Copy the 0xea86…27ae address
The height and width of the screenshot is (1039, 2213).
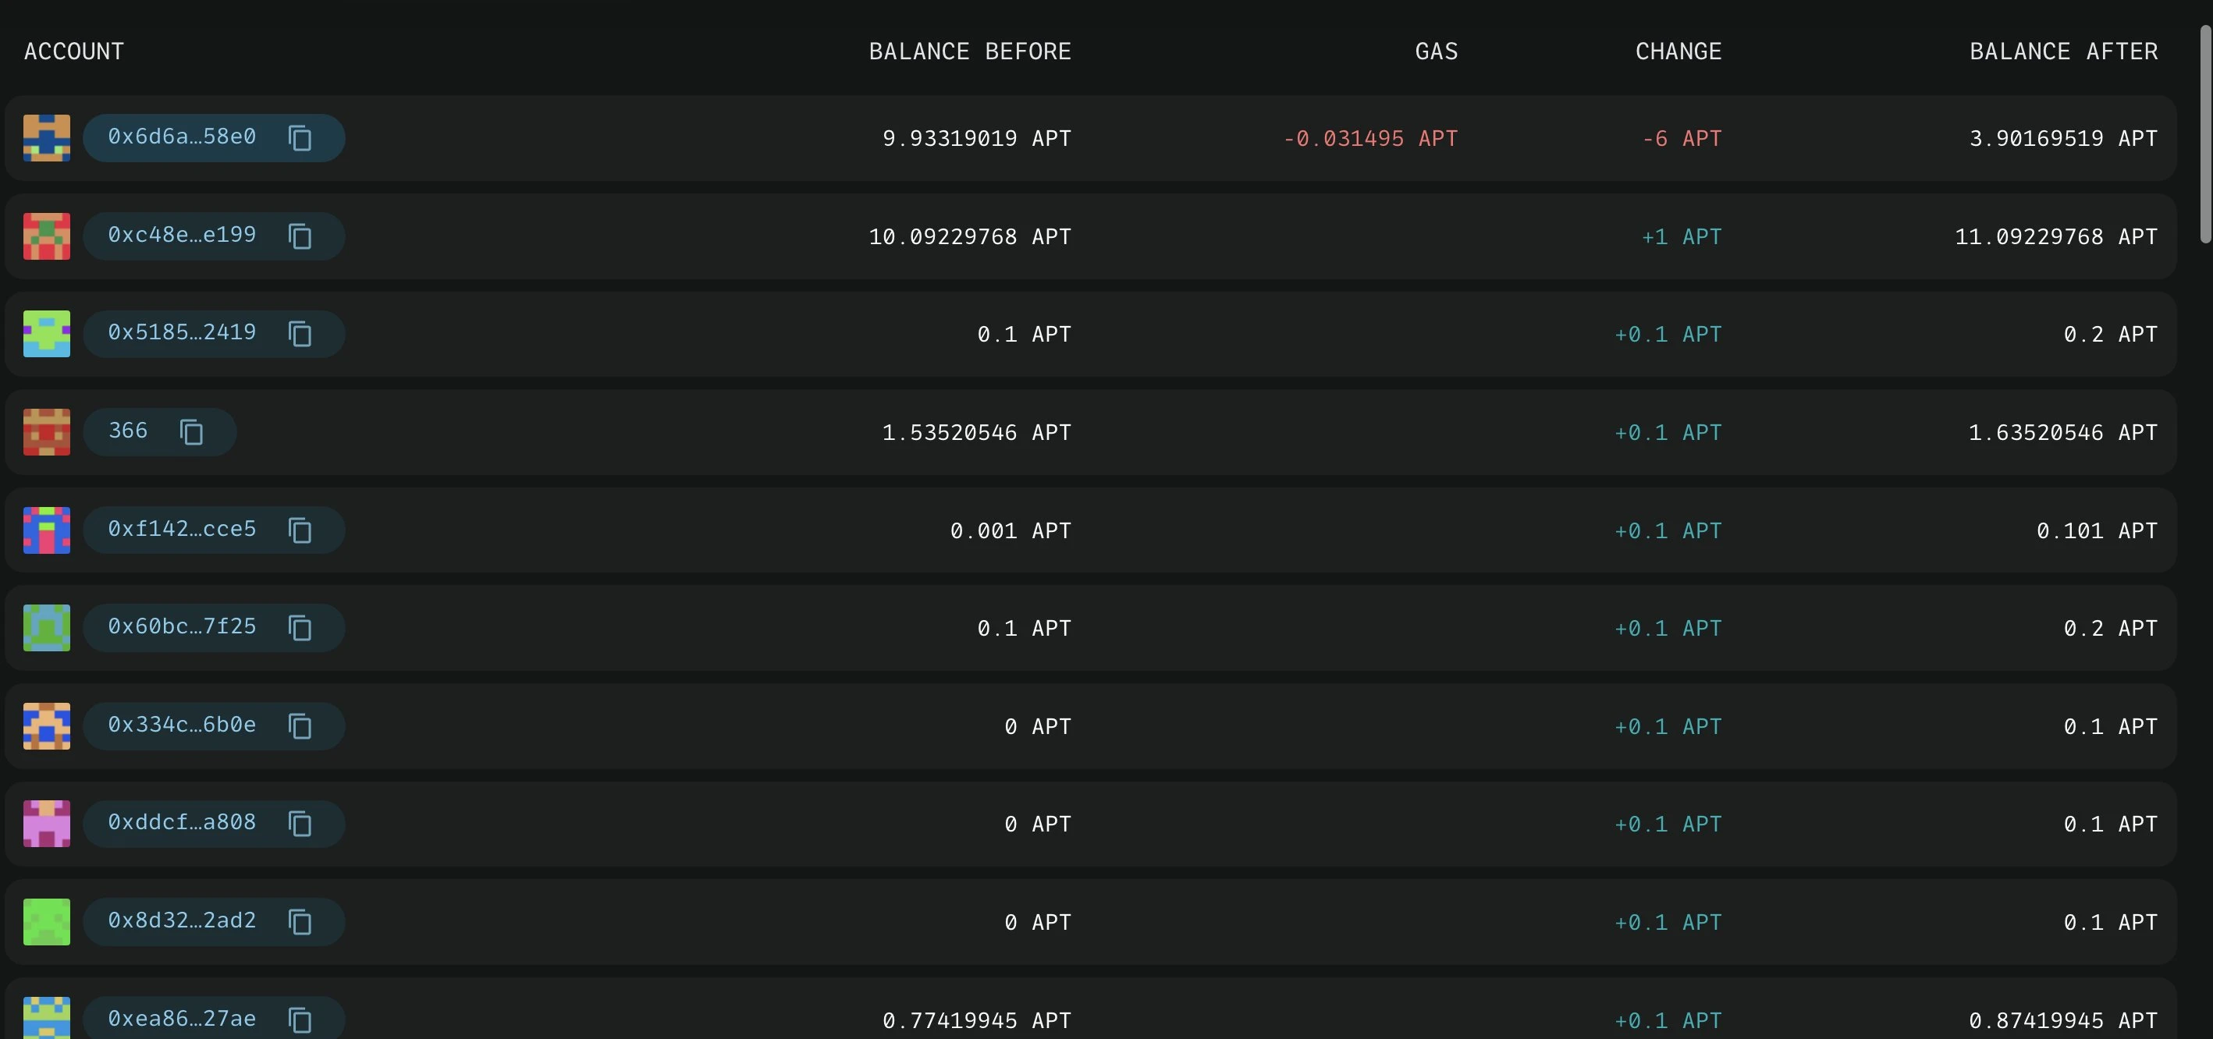(x=300, y=1020)
